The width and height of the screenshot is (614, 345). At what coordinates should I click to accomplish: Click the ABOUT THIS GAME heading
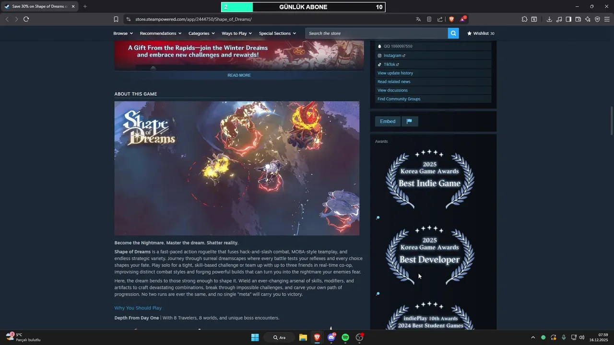click(136, 94)
